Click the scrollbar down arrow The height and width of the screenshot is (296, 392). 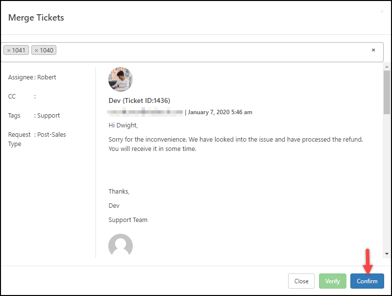387,253
